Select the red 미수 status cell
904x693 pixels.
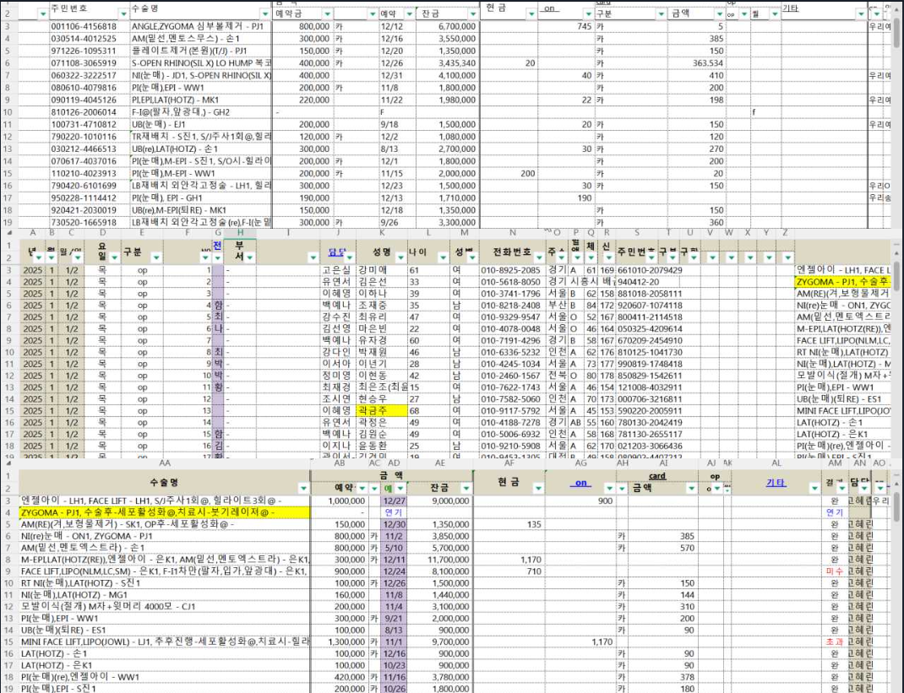click(834, 571)
